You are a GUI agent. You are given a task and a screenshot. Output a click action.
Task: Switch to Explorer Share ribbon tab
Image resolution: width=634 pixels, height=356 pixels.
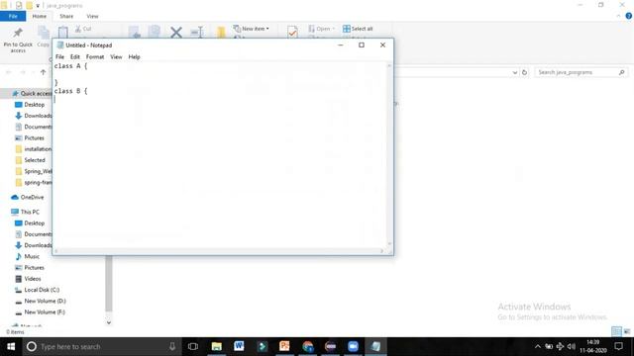coord(66,16)
